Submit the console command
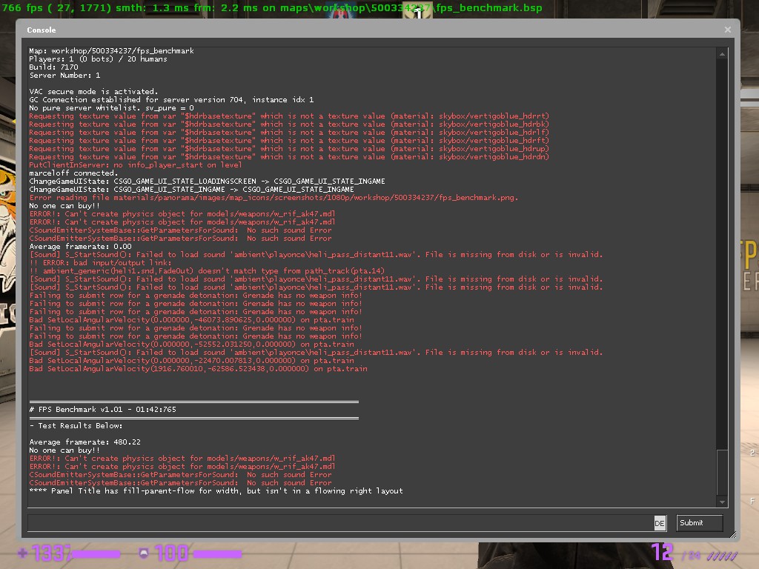The width and height of the screenshot is (759, 569). [x=700, y=523]
